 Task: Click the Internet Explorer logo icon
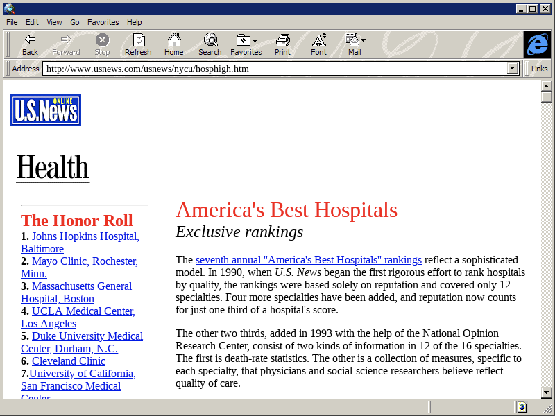(537, 44)
